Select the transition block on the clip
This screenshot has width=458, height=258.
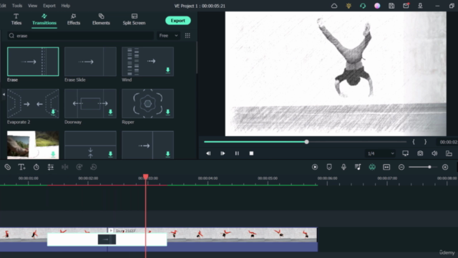[x=107, y=239]
